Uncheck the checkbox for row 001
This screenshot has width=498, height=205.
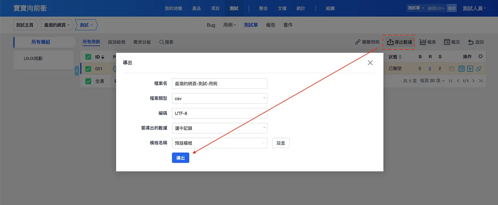tap(88, 69)
